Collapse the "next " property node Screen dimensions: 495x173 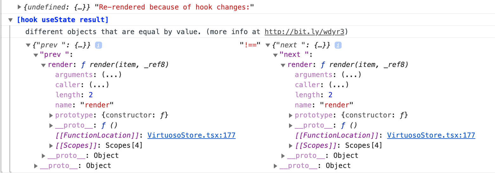click(x=275, y=55)
